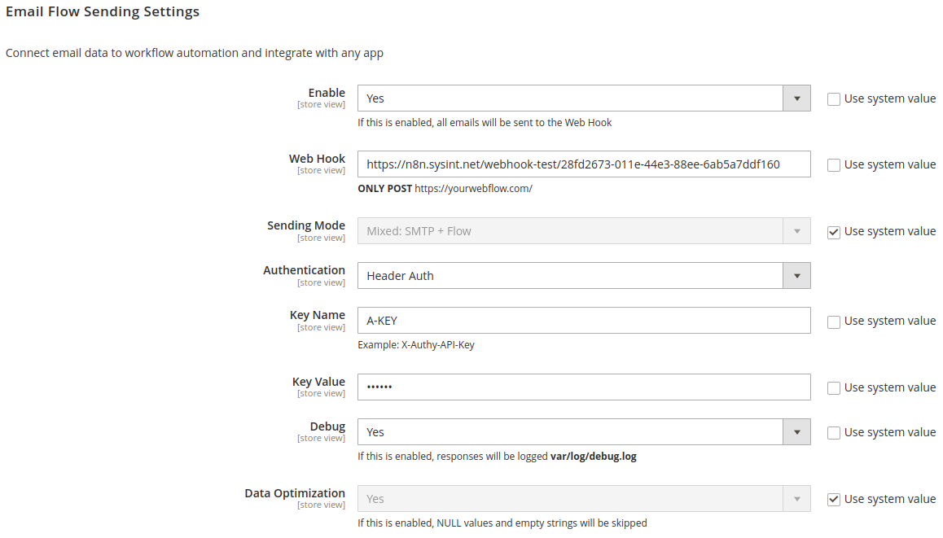The image size is (943, 538).
Task: Check Use system value for Key Name
Action: pos(834,321)
